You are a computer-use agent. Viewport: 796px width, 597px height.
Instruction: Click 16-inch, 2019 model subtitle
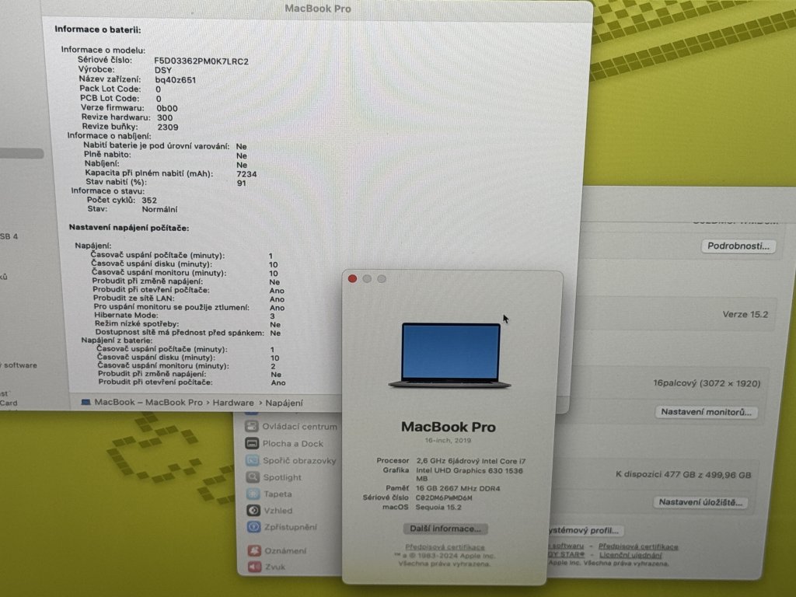(x=448, y=441)
